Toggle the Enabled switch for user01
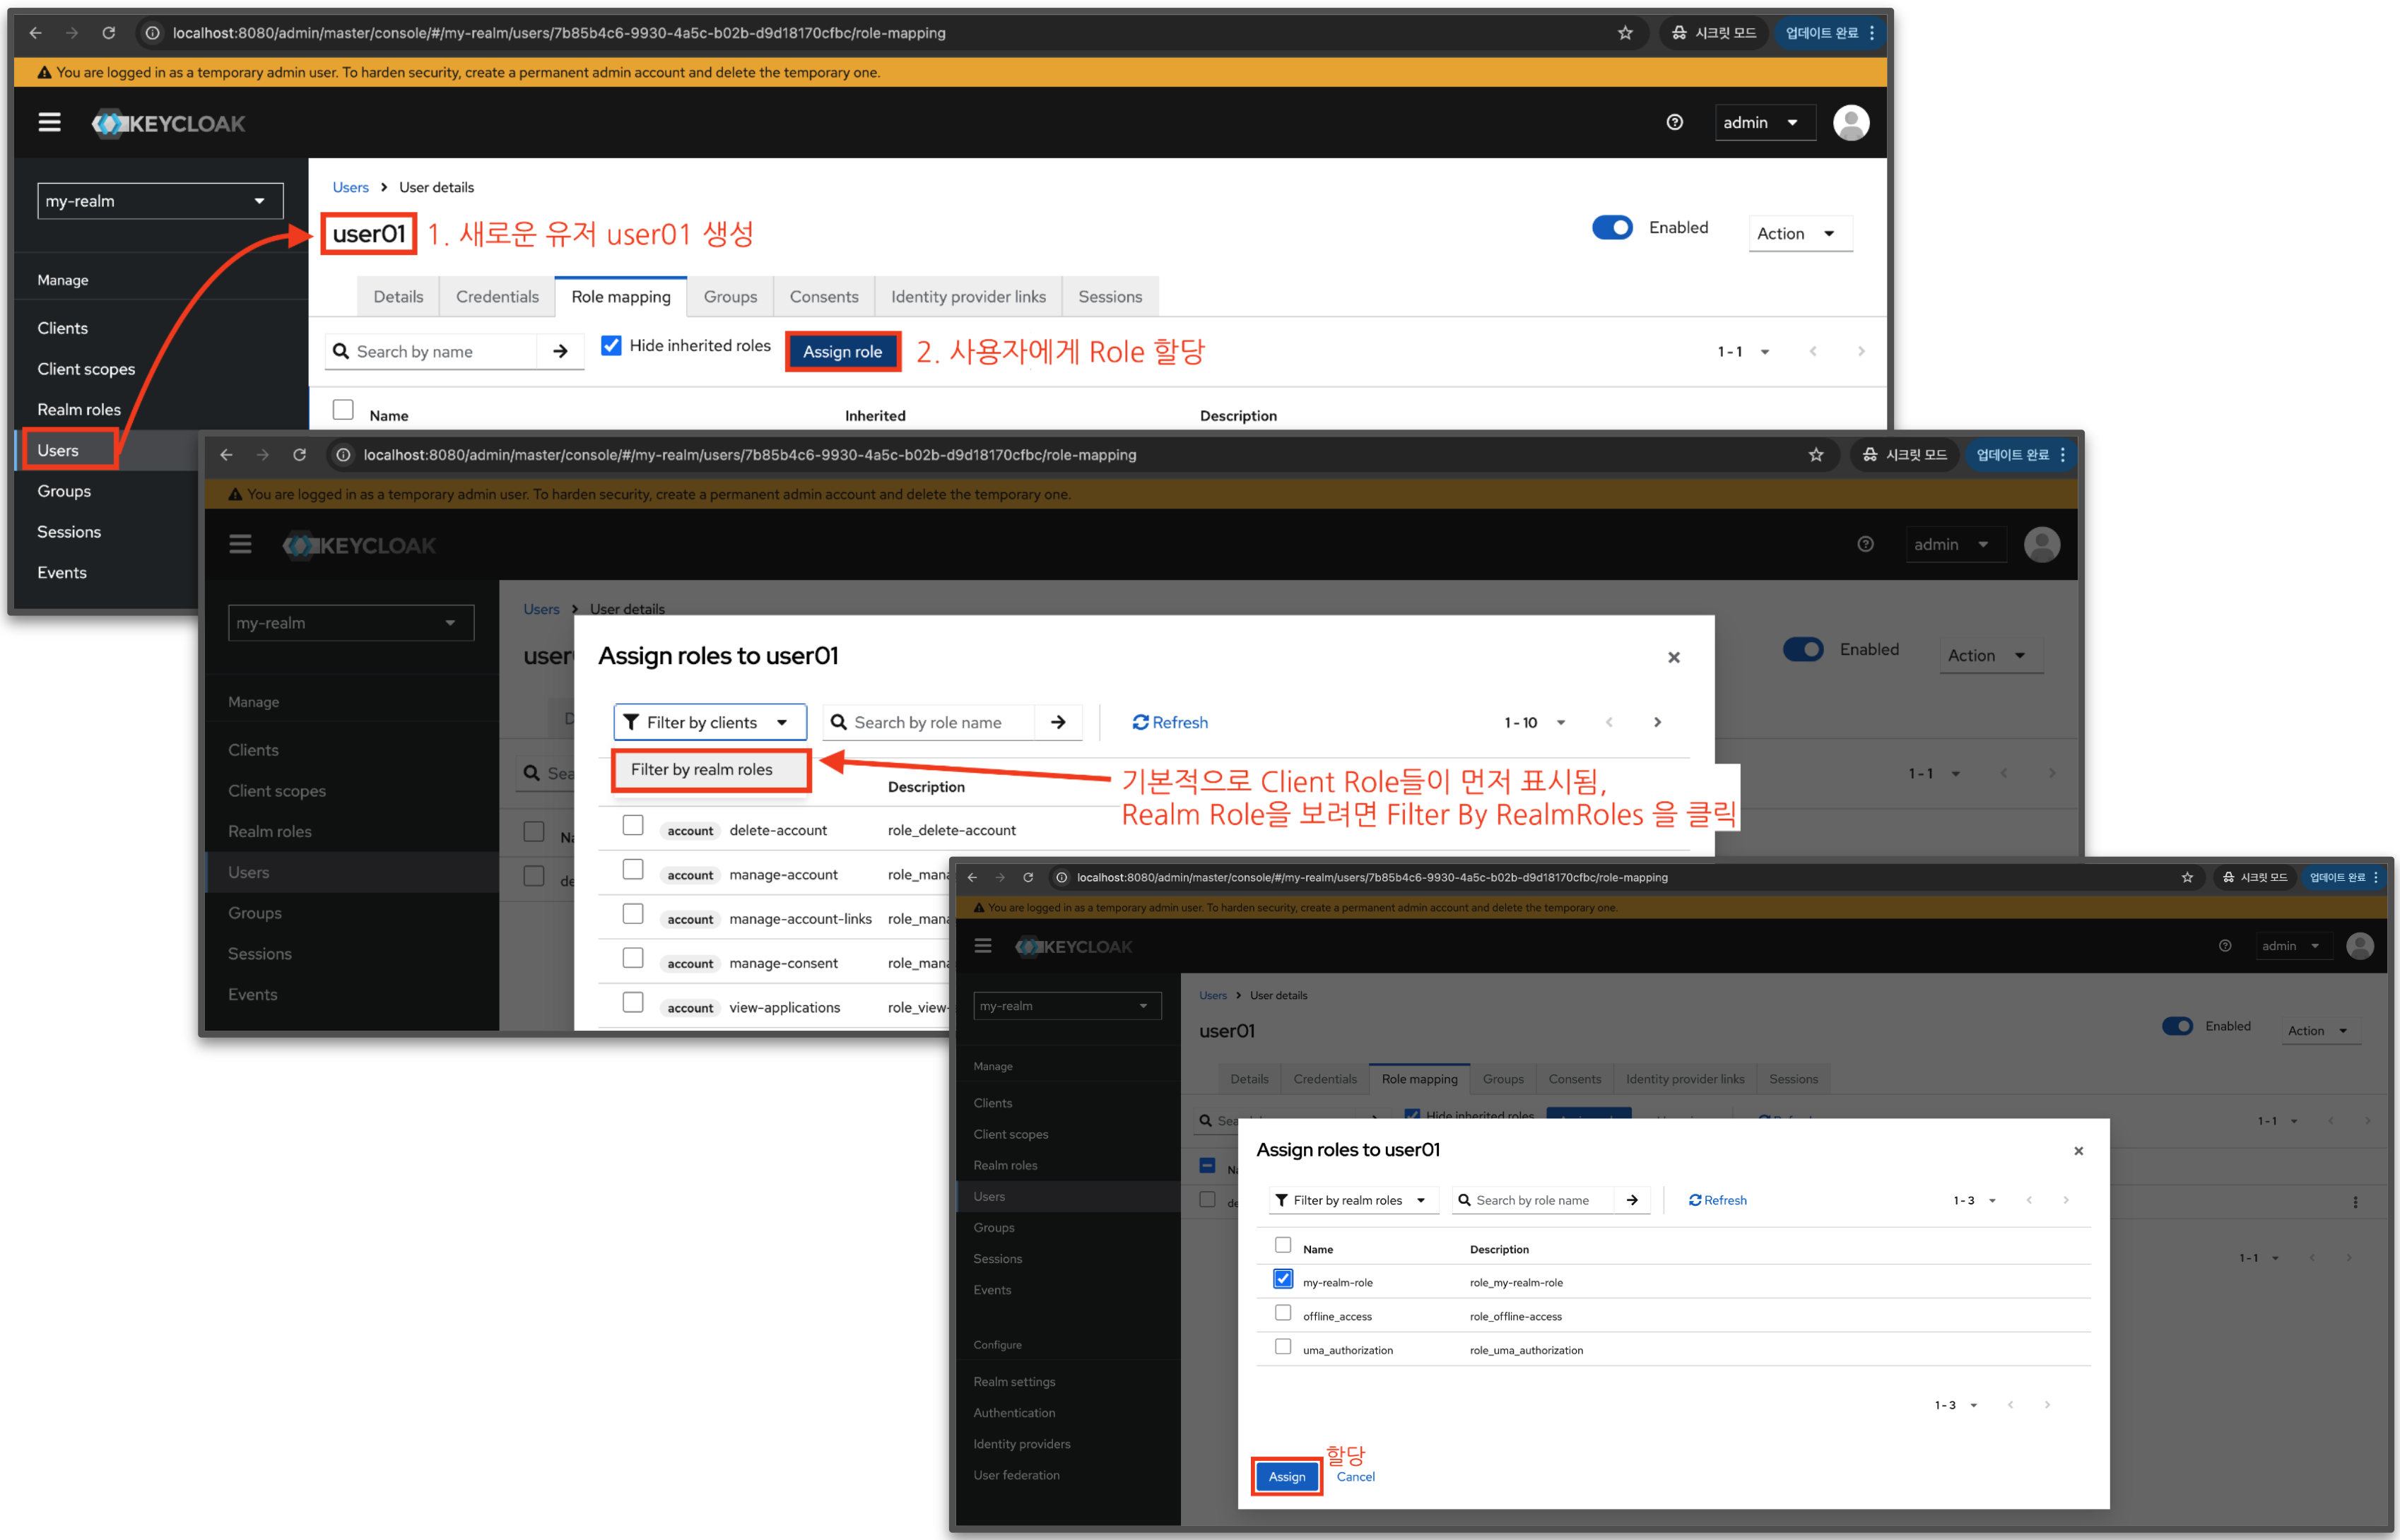The image size is (2400, 1540). [x=1612, y=228]
